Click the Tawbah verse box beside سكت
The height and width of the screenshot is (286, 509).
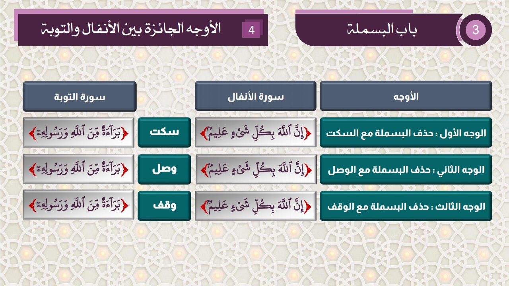(79, 133)
